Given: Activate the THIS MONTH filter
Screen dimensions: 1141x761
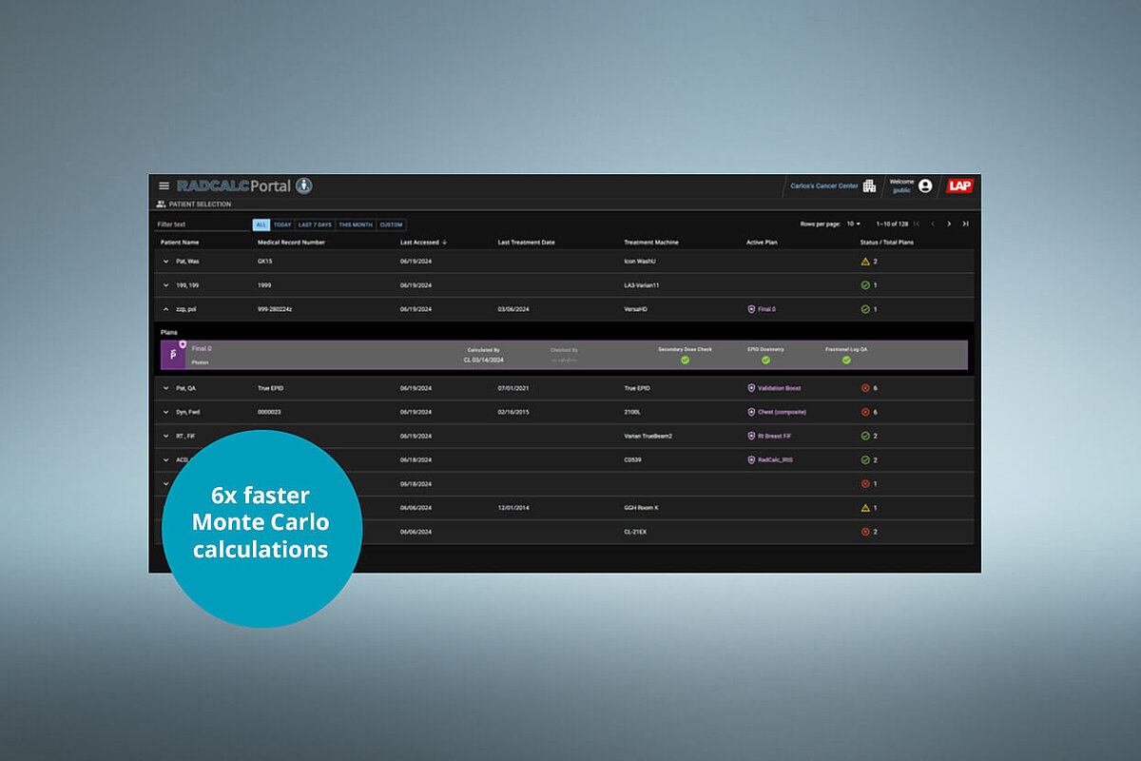Looking at the screenshot, I should [354, 224].
